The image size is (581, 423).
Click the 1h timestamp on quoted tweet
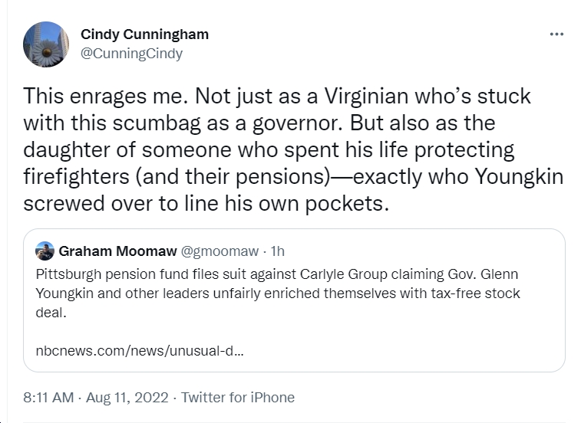coord(278,251)
